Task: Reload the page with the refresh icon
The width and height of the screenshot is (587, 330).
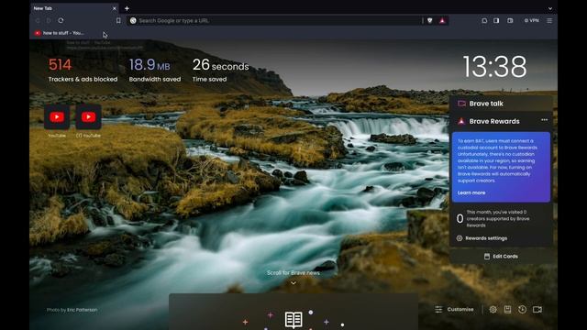Action: point(61,20)
